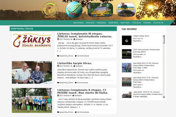176x117 pixels.
Task: Click comment bubble icon beside 12 Komentarai
Action: click(x=76, y=56)
